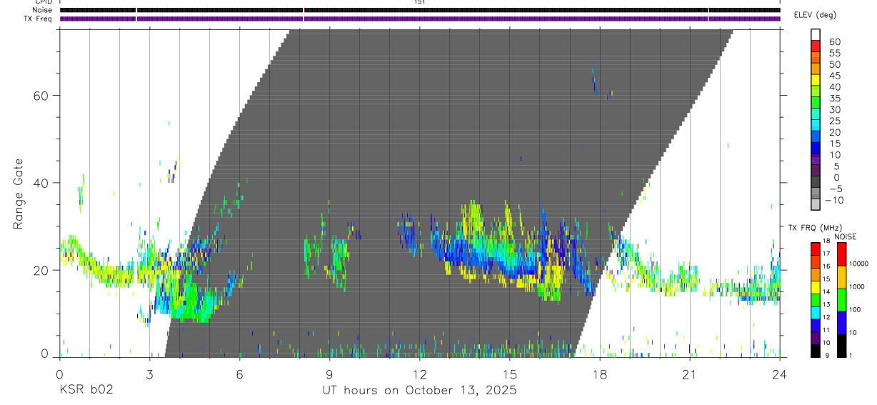The image size is (877, 405).
Task: Click the '11' TX frequency legend label
Action: point(826,330)
